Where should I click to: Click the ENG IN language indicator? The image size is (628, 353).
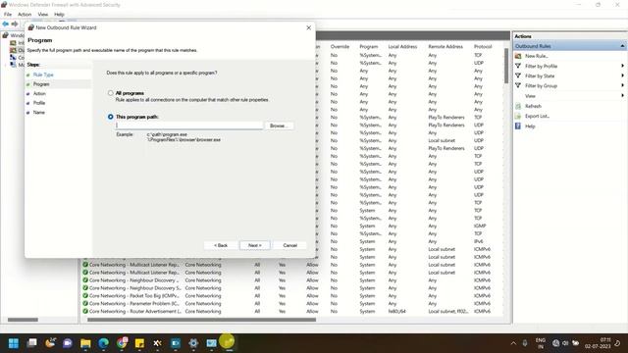click(541, 343)
